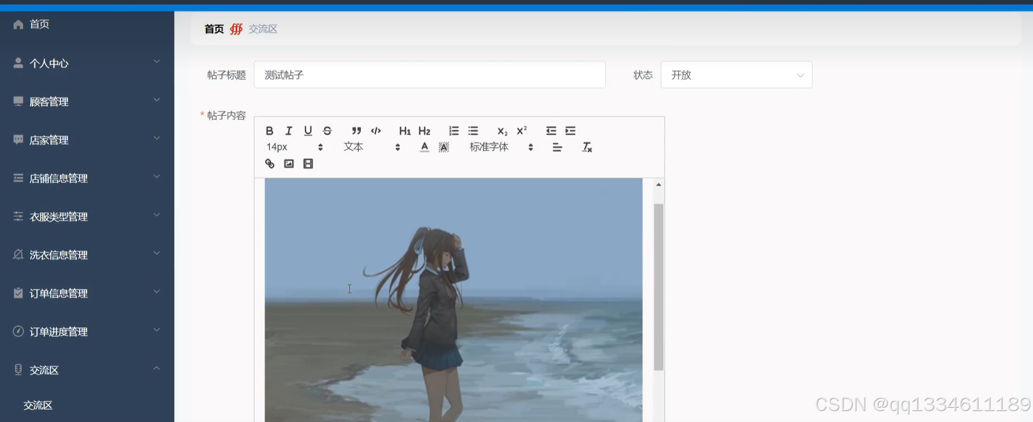The height and width of the screenshot is (422, 1033).
Task: Toggle underline formatting in editor
Action: tap(308, 131)
